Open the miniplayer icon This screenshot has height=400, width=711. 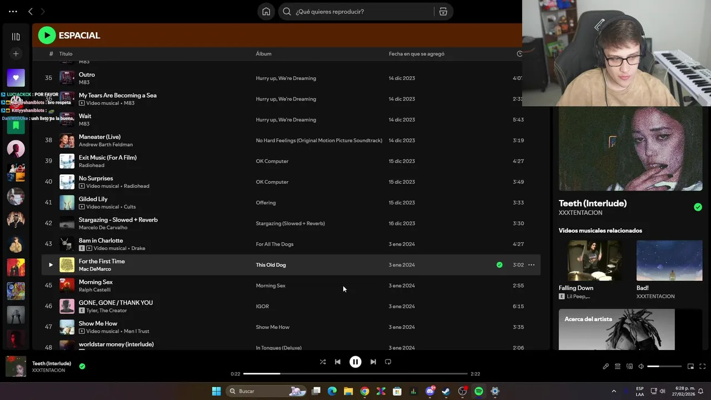690,367
